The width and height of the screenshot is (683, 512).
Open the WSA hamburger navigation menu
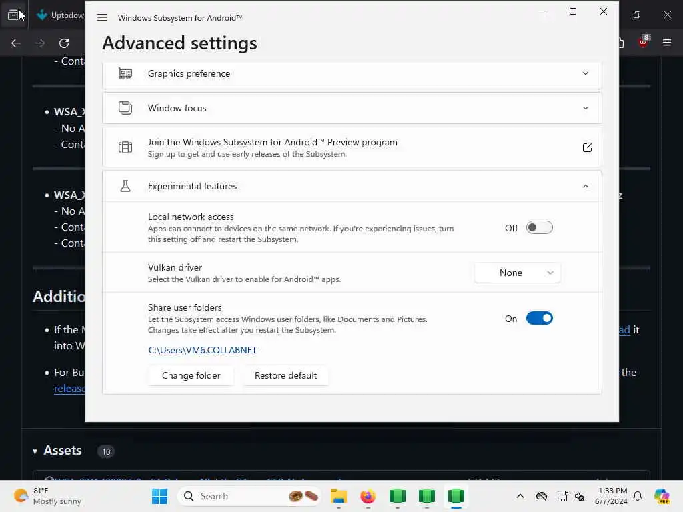[x=102, y=17]
